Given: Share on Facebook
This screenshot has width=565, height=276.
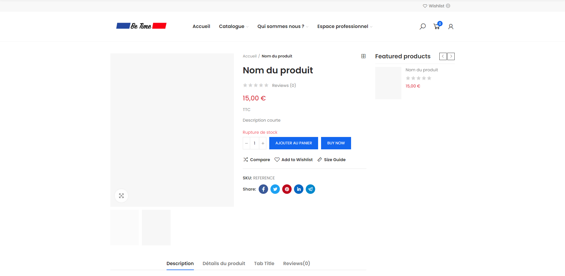Looking at the screenshot, I should pos(263,189).
